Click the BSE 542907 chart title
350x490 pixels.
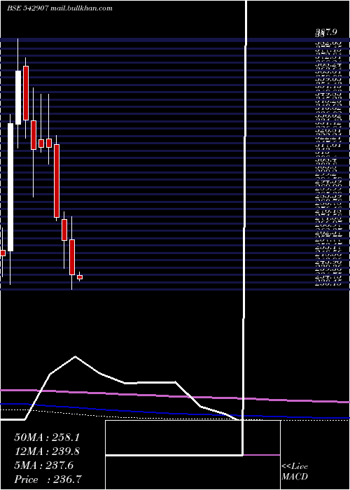coord(59,8)
